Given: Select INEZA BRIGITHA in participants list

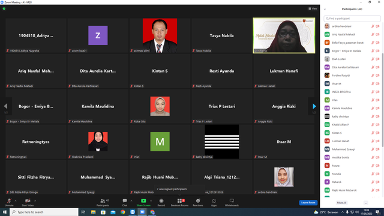Looking at the screenshot, I should click(352, 92).
